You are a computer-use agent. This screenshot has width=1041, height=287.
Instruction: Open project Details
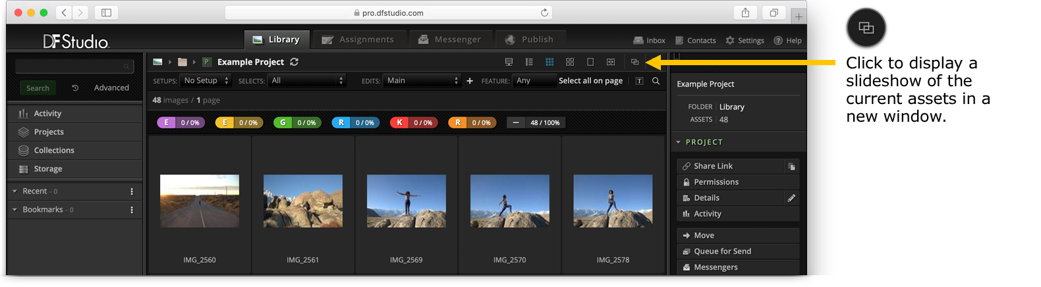pyautogui.click(x=731, y=198)
